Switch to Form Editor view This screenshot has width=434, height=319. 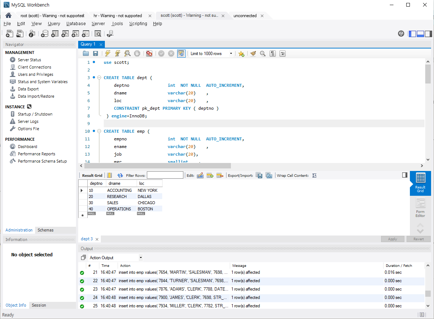pos(420,208)
